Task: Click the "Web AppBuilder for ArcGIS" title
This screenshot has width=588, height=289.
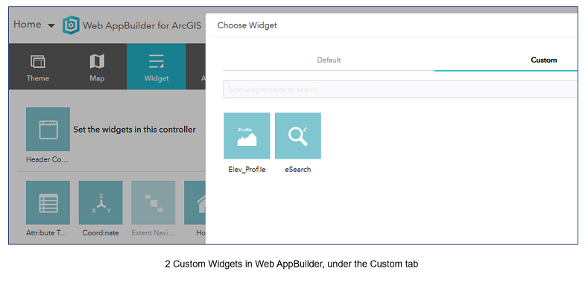Action: point(142,25)
